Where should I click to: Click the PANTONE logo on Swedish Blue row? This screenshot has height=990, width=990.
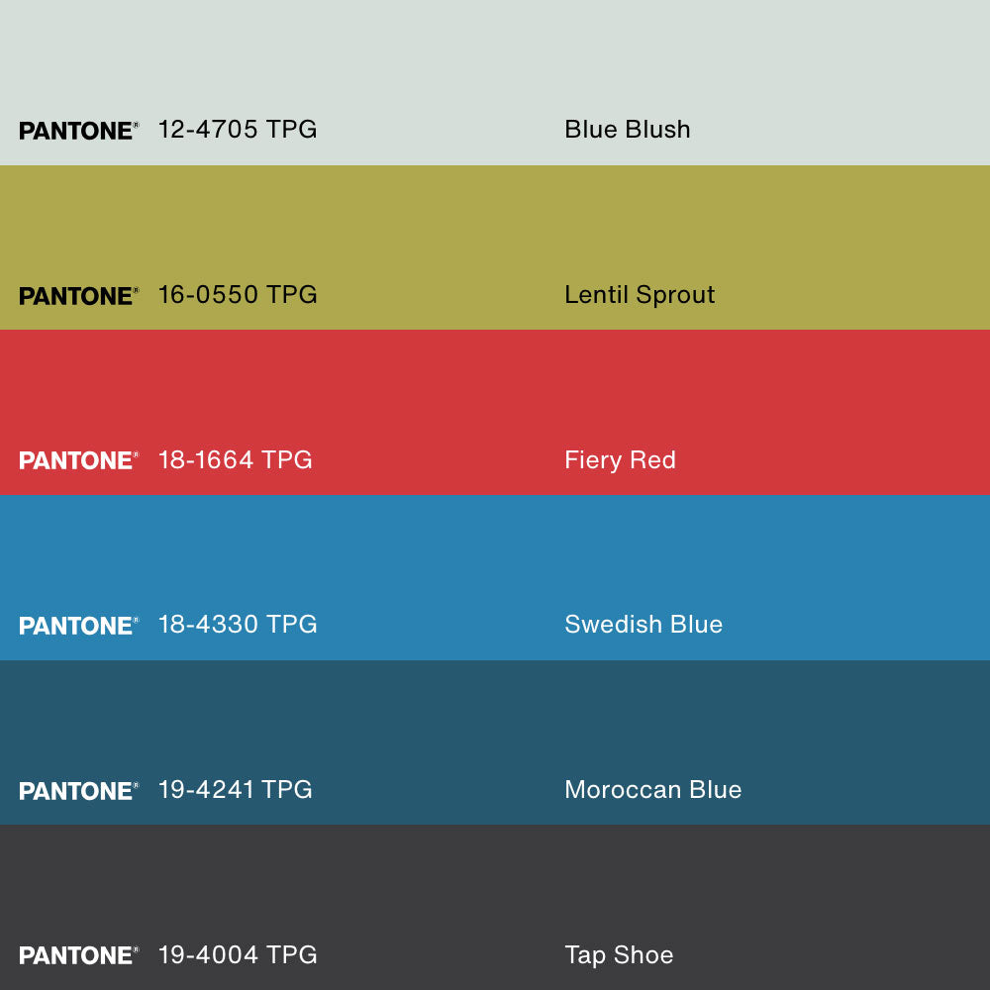pos(78,626)
